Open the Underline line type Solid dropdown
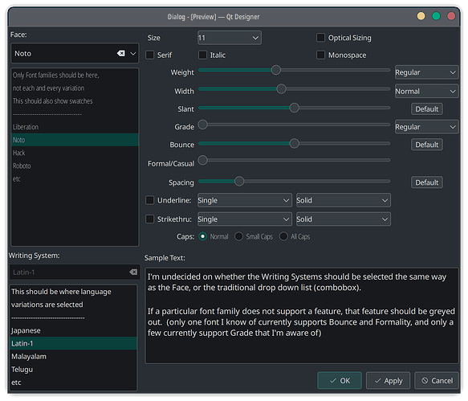Viewport: 468px width, 401px height. 343,200
